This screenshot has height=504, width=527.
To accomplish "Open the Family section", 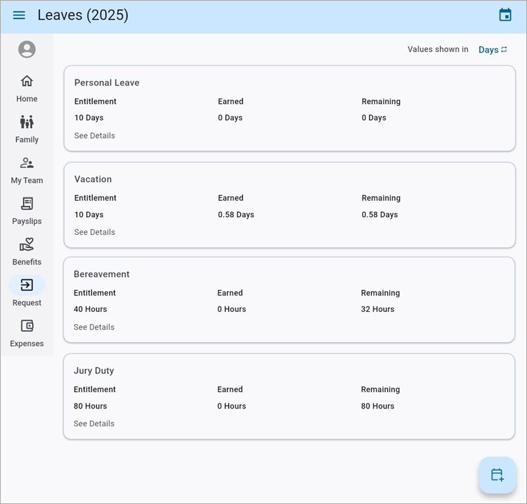I will coord(27,130).
